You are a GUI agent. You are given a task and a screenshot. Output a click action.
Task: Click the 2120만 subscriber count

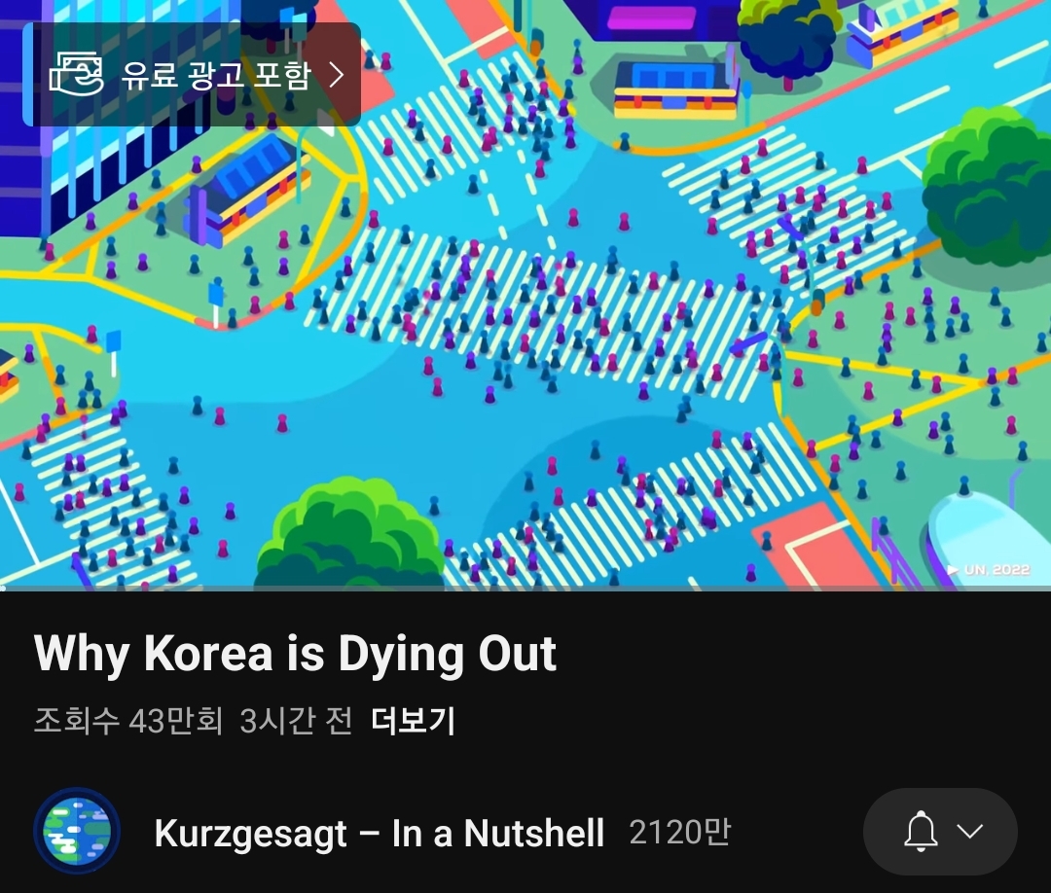679,832
